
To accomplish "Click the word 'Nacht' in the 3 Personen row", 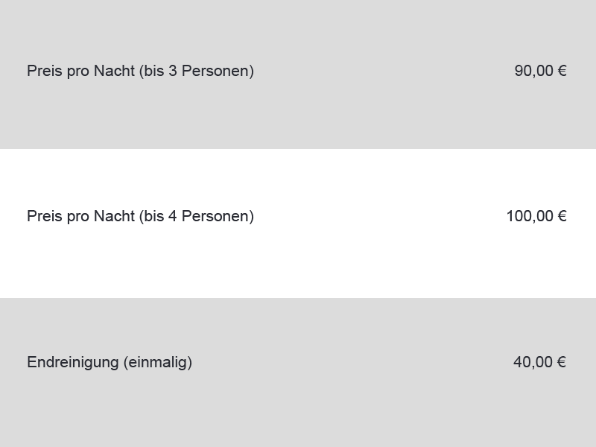I will [115, 71].
